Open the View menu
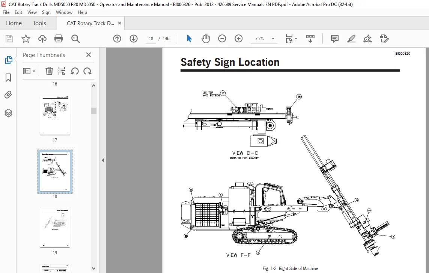Image resolution: width=429 pixels, height=273 pixels. [32, 12]
